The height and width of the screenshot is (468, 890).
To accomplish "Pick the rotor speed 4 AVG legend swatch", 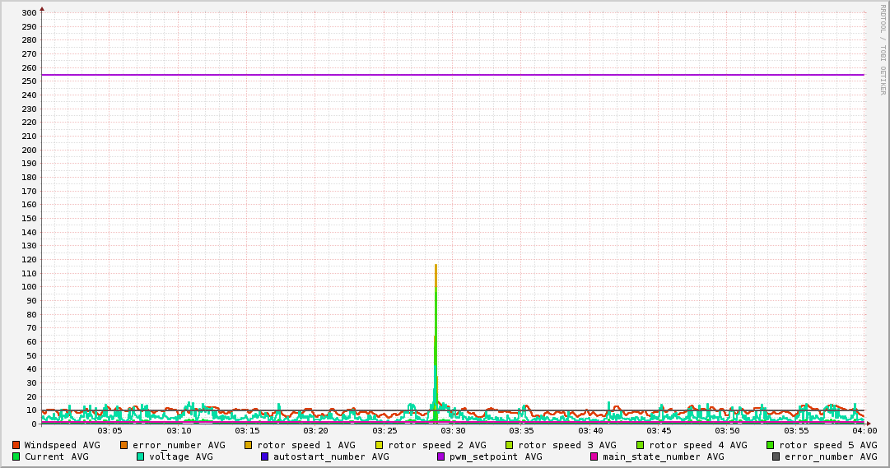I will point(640,445).
